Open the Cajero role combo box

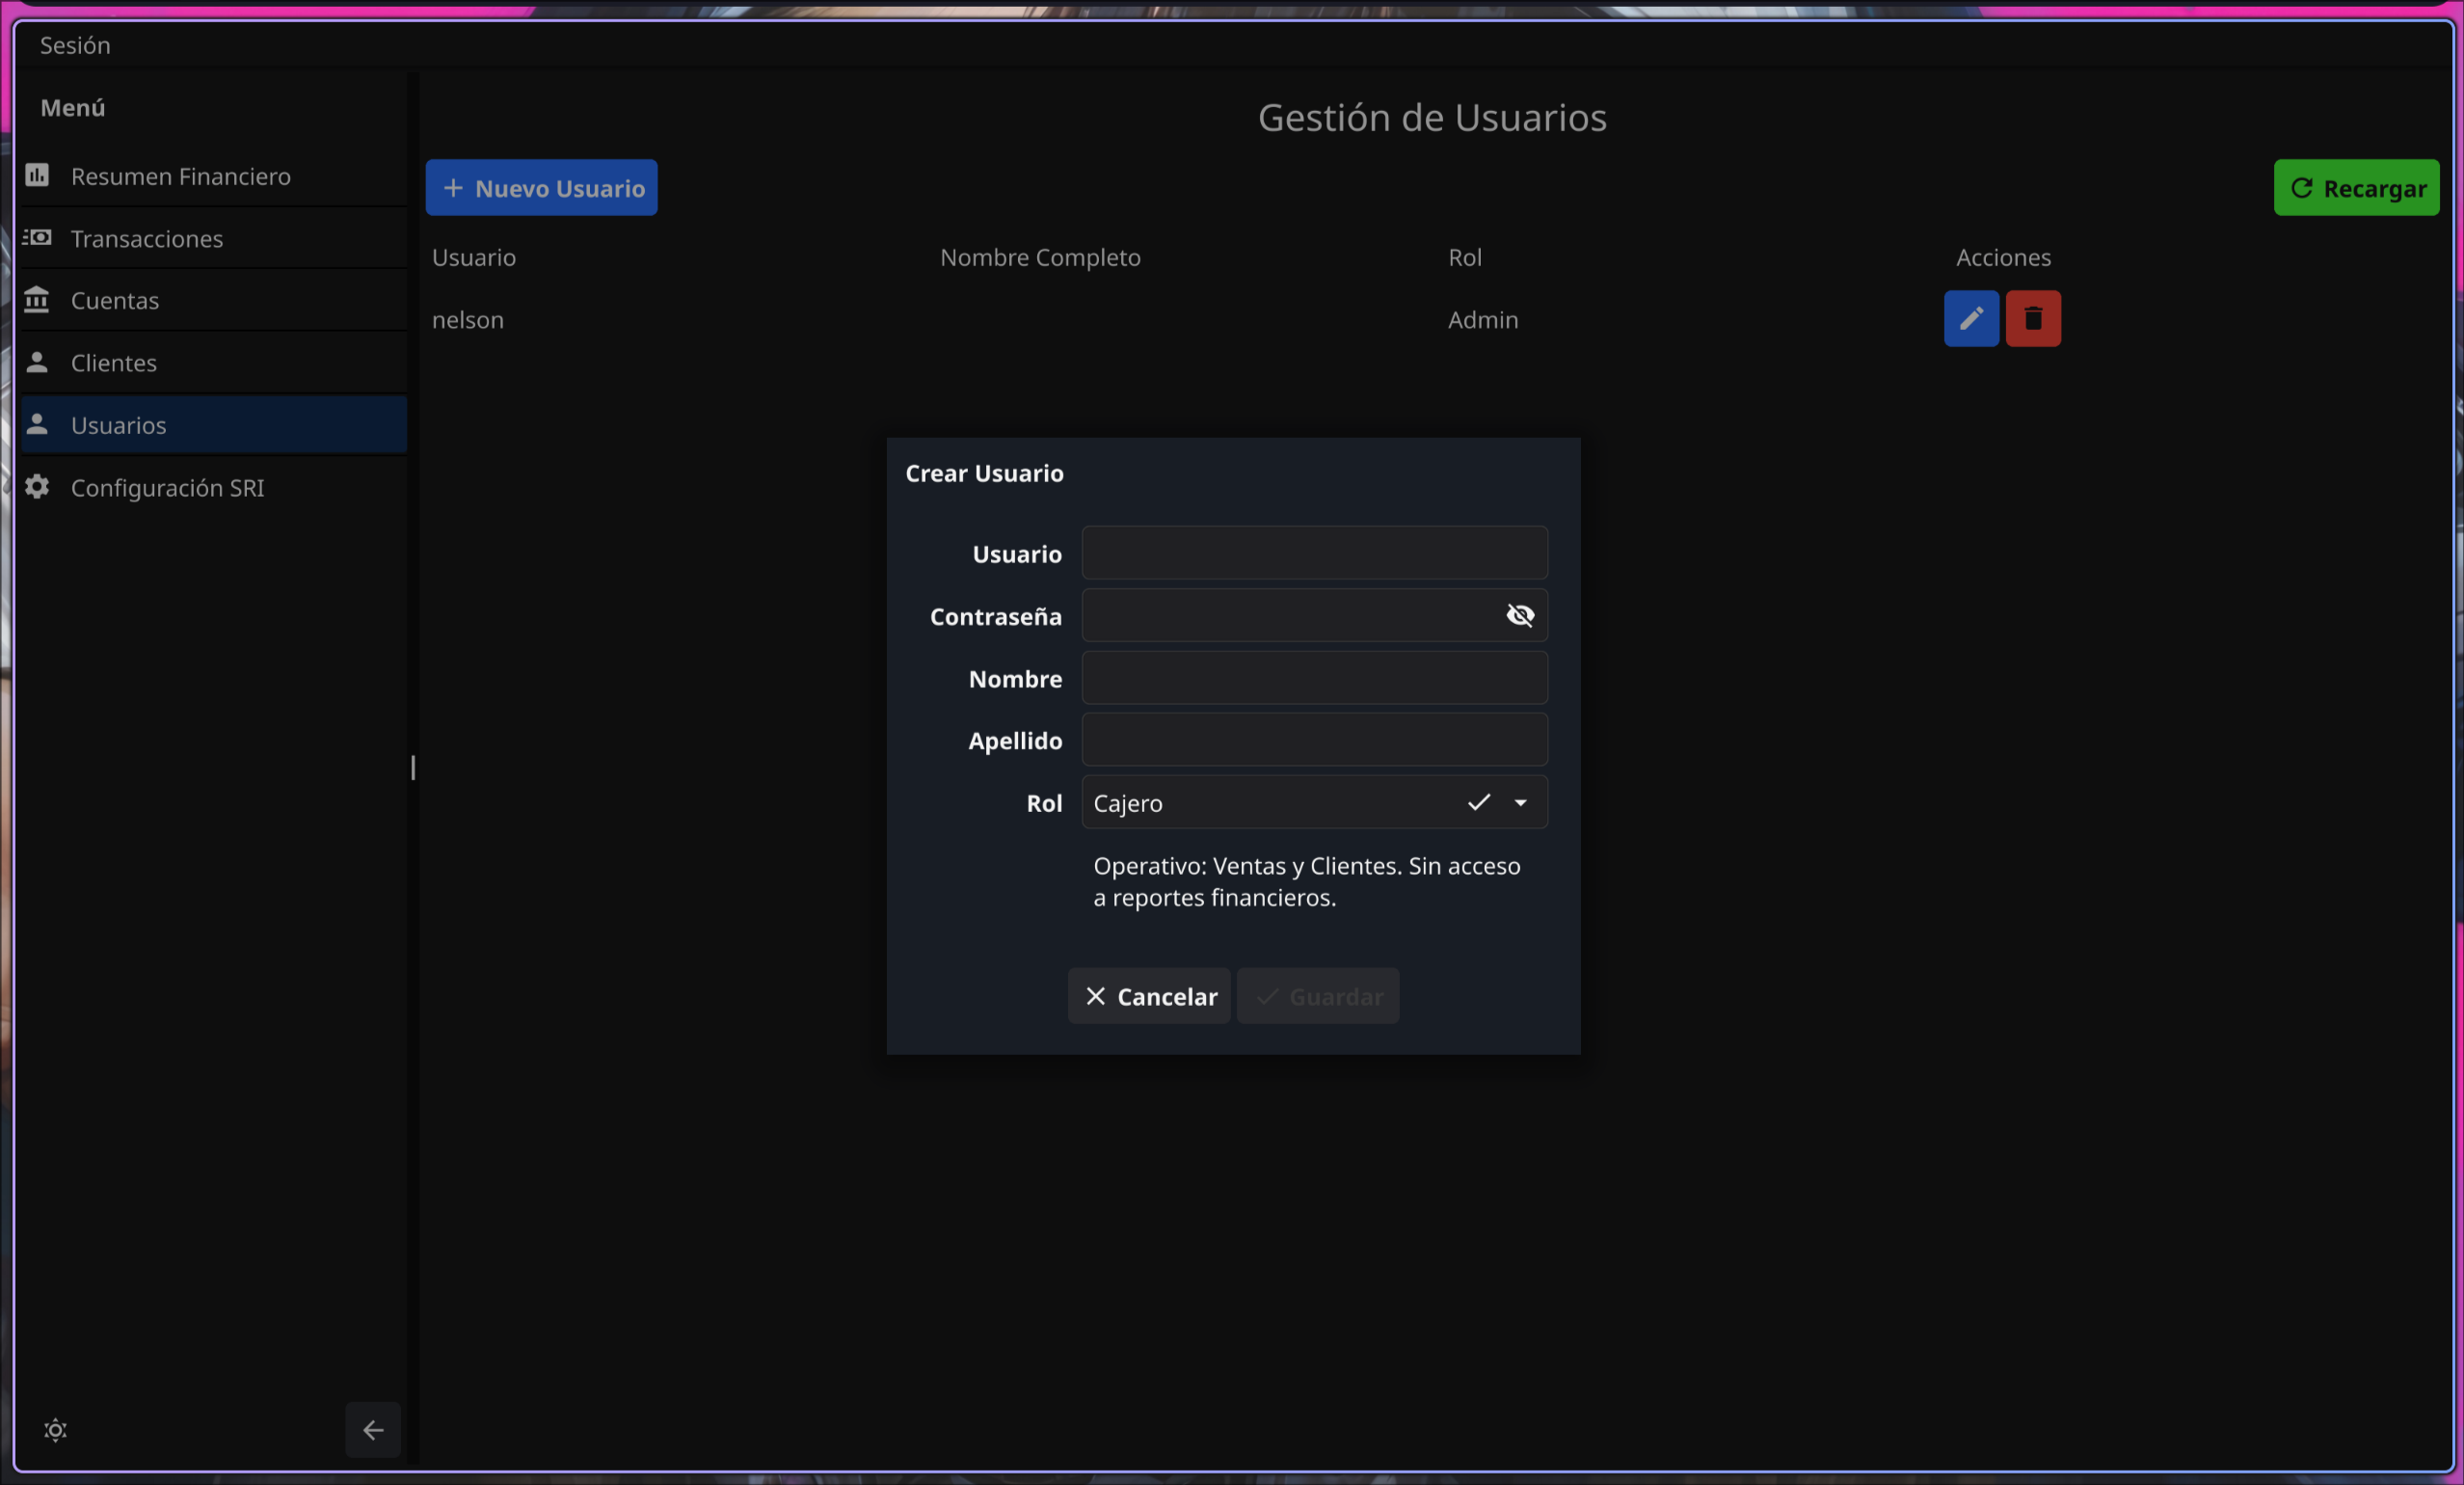point(1270,802)
